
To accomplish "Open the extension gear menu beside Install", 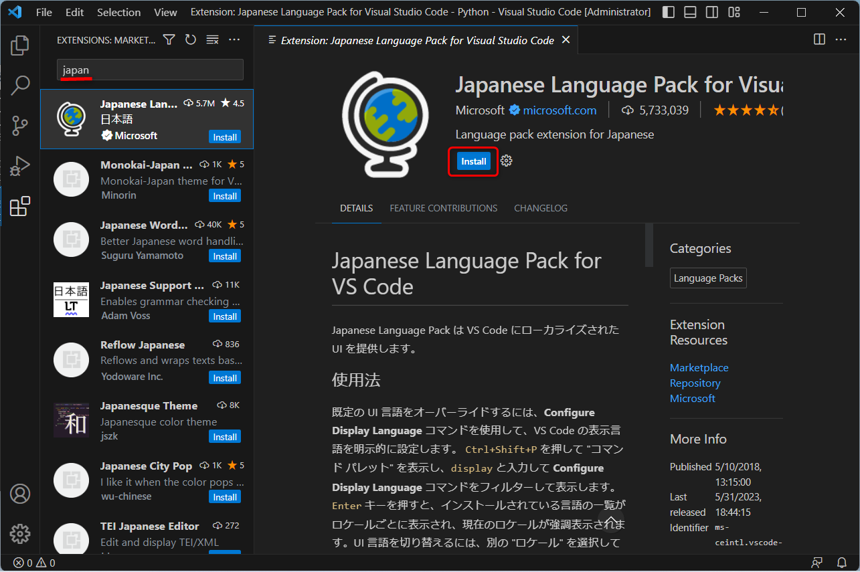I will click(507, 161).
